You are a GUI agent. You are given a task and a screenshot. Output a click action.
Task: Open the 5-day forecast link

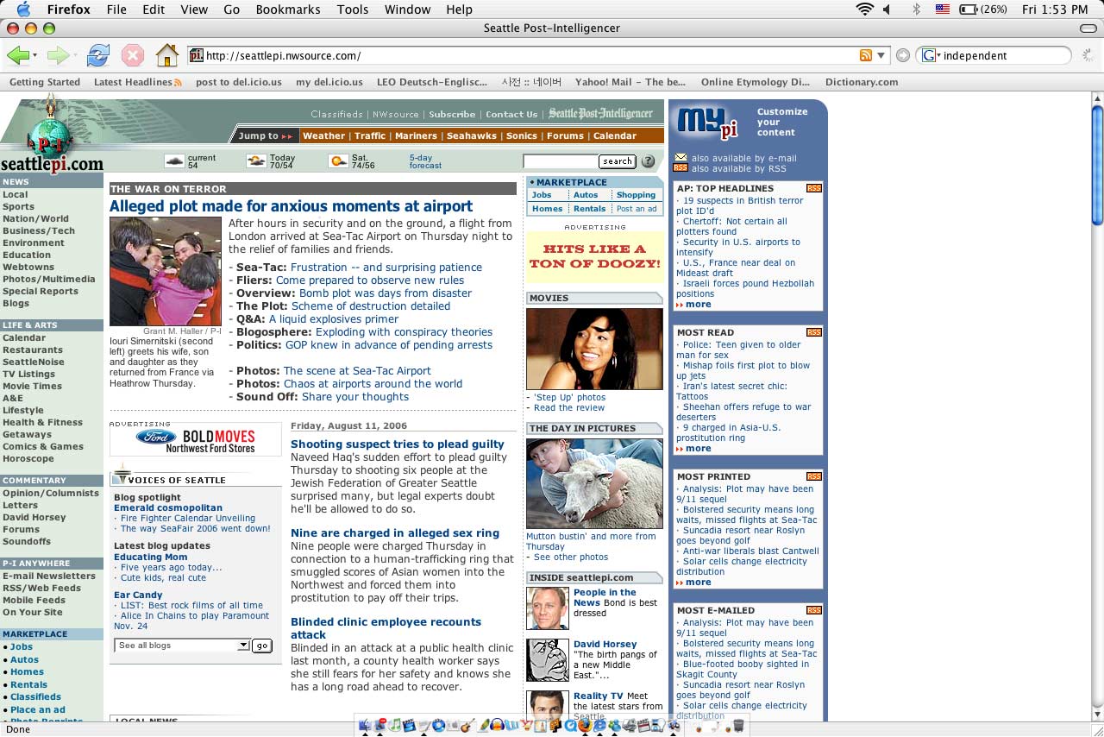424,161
